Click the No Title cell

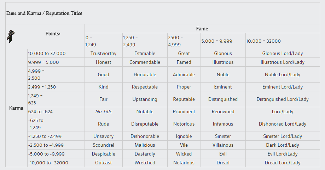click(x=104, y=111)
